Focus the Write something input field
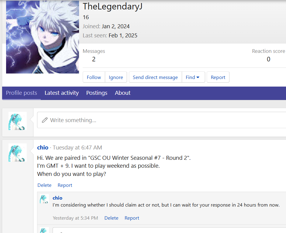The width and height of the screenshot is (286, 233). click(162, 120)
